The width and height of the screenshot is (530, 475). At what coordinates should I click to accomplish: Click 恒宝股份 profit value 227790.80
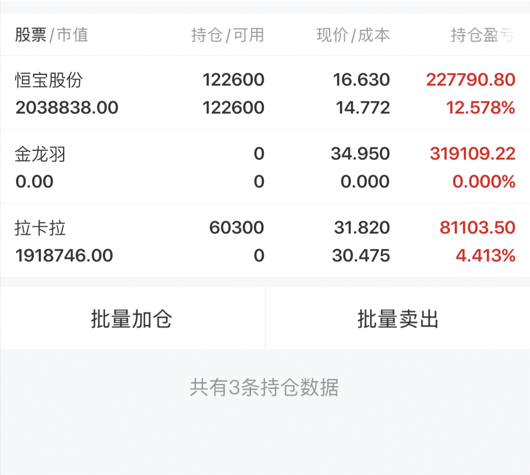pos(470,80)
